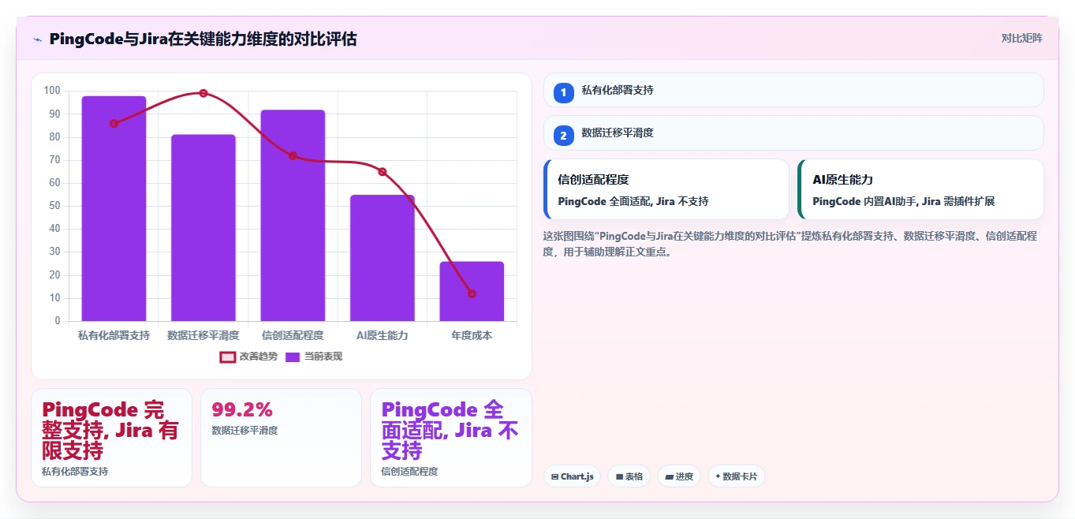Image resolution: width=1075 pixels, height=519 pixels.
Task: Open the 私有化部署支持 list row
Action: [793, 90]
